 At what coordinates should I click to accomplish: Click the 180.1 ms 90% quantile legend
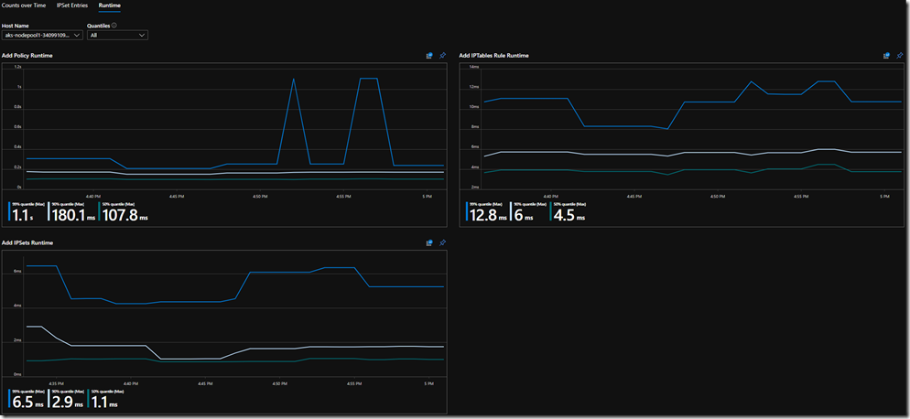coord(72,212)
